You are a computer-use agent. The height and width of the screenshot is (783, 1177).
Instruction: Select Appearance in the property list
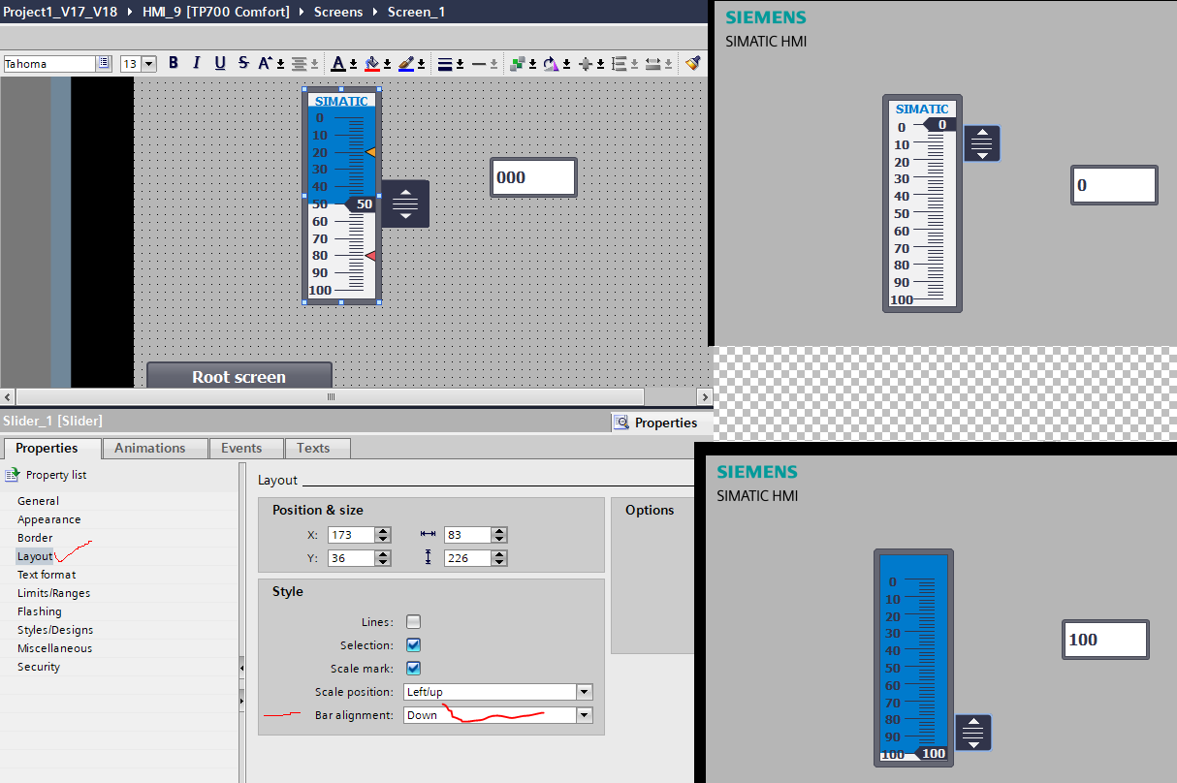point(48,519)
